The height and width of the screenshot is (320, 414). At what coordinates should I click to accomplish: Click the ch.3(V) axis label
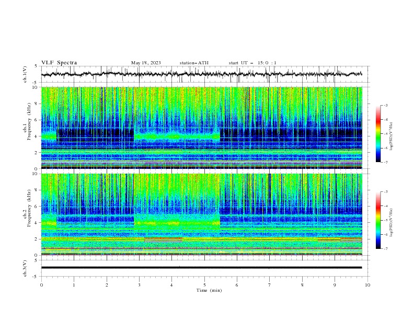pyautogui.click(x=25, y=268)
